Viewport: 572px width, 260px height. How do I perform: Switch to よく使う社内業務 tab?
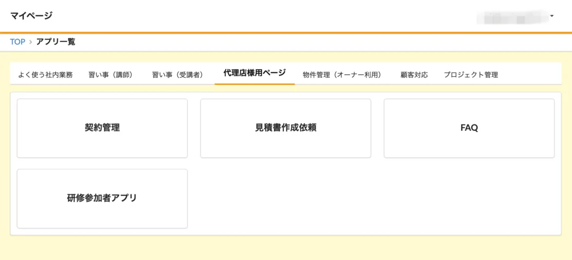(45, 75)
